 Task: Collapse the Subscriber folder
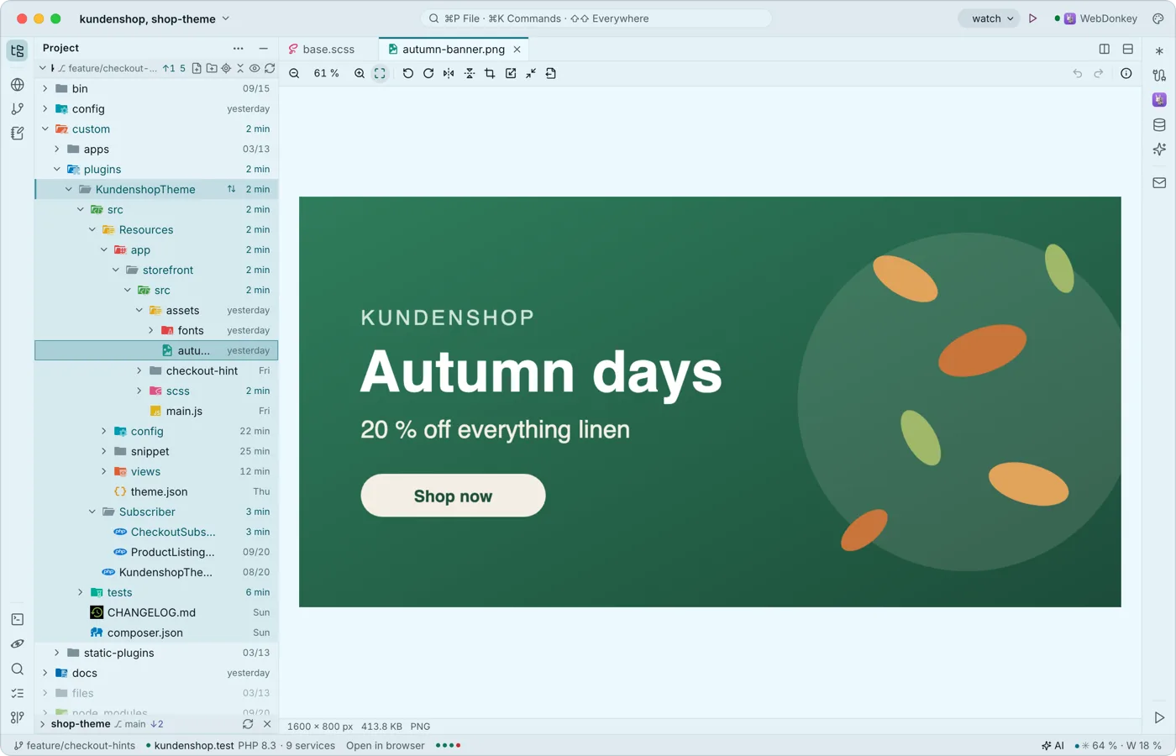[92, 512]
